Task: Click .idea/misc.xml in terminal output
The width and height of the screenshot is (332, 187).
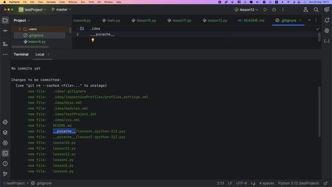Action: [x=67, y=103]
